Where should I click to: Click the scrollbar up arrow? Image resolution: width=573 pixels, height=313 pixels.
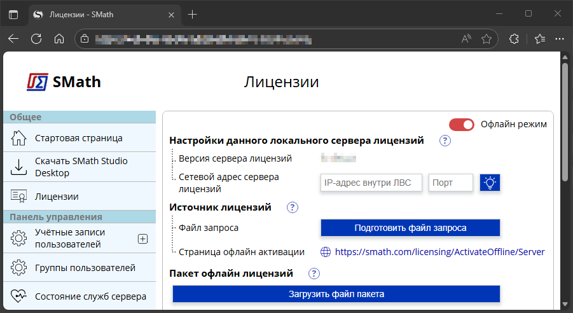point(565,57)
